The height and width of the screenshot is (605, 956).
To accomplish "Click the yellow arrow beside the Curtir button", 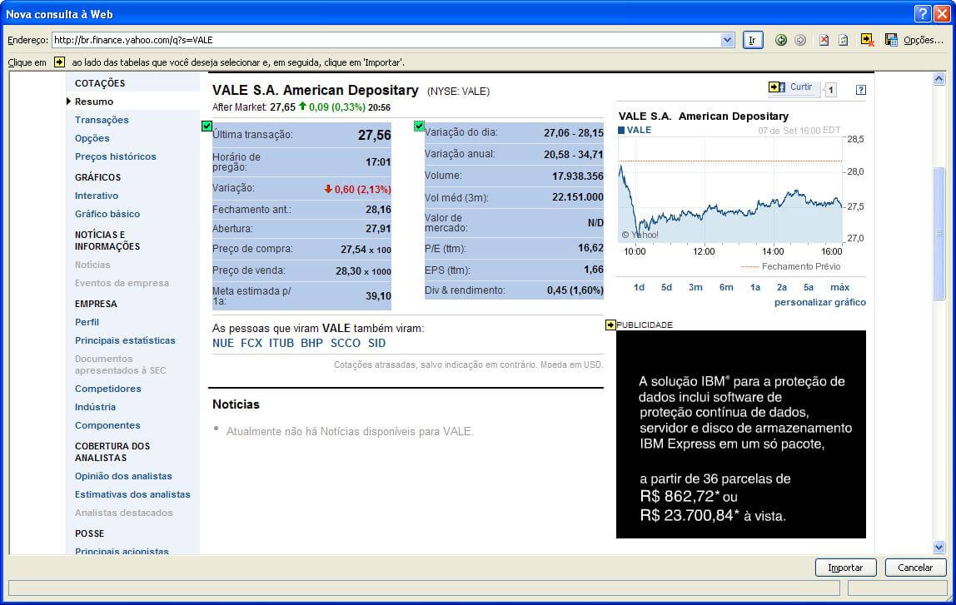I will [773, 87].
